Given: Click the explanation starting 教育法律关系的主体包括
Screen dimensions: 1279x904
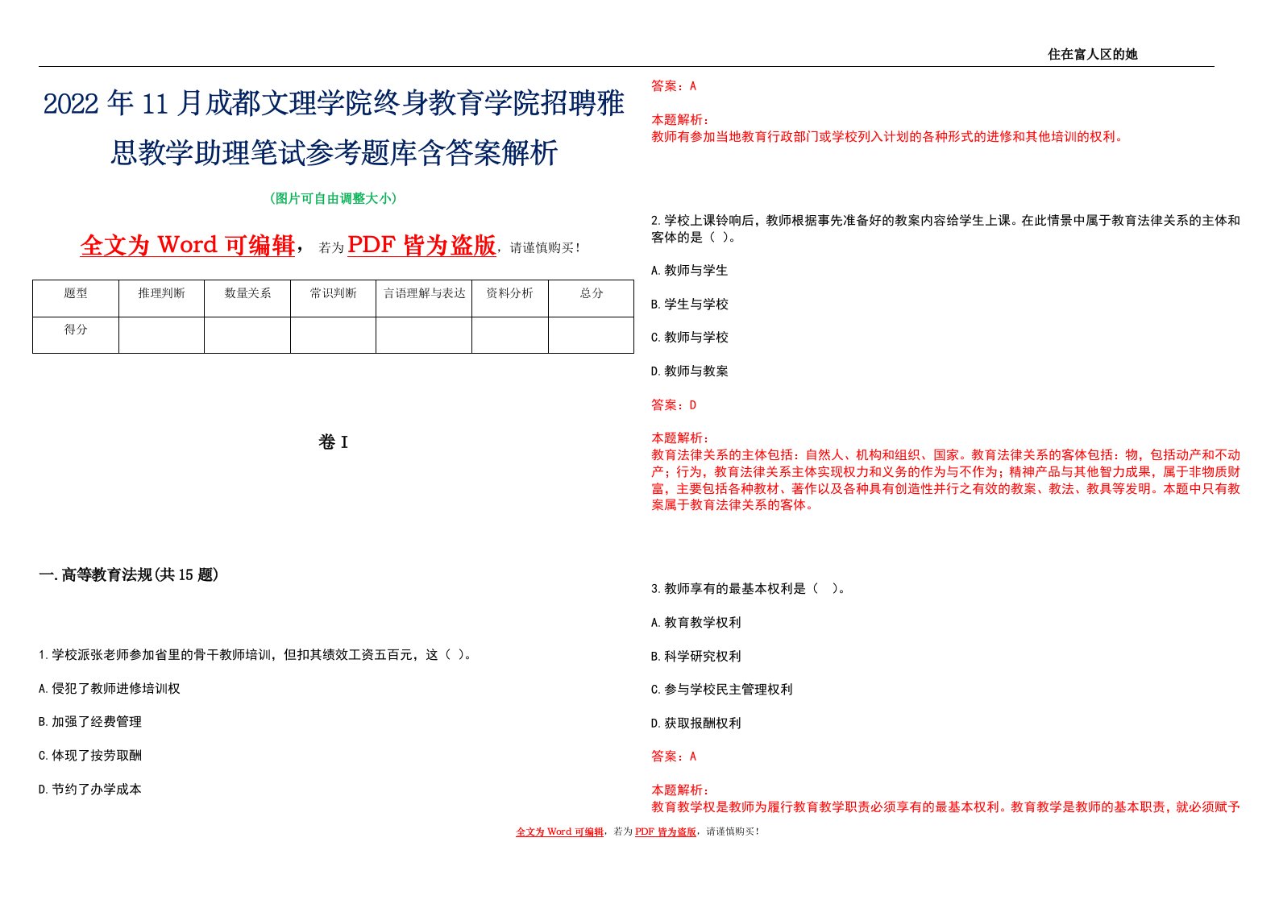Looking at the screenshot, I should pos(945,480).
